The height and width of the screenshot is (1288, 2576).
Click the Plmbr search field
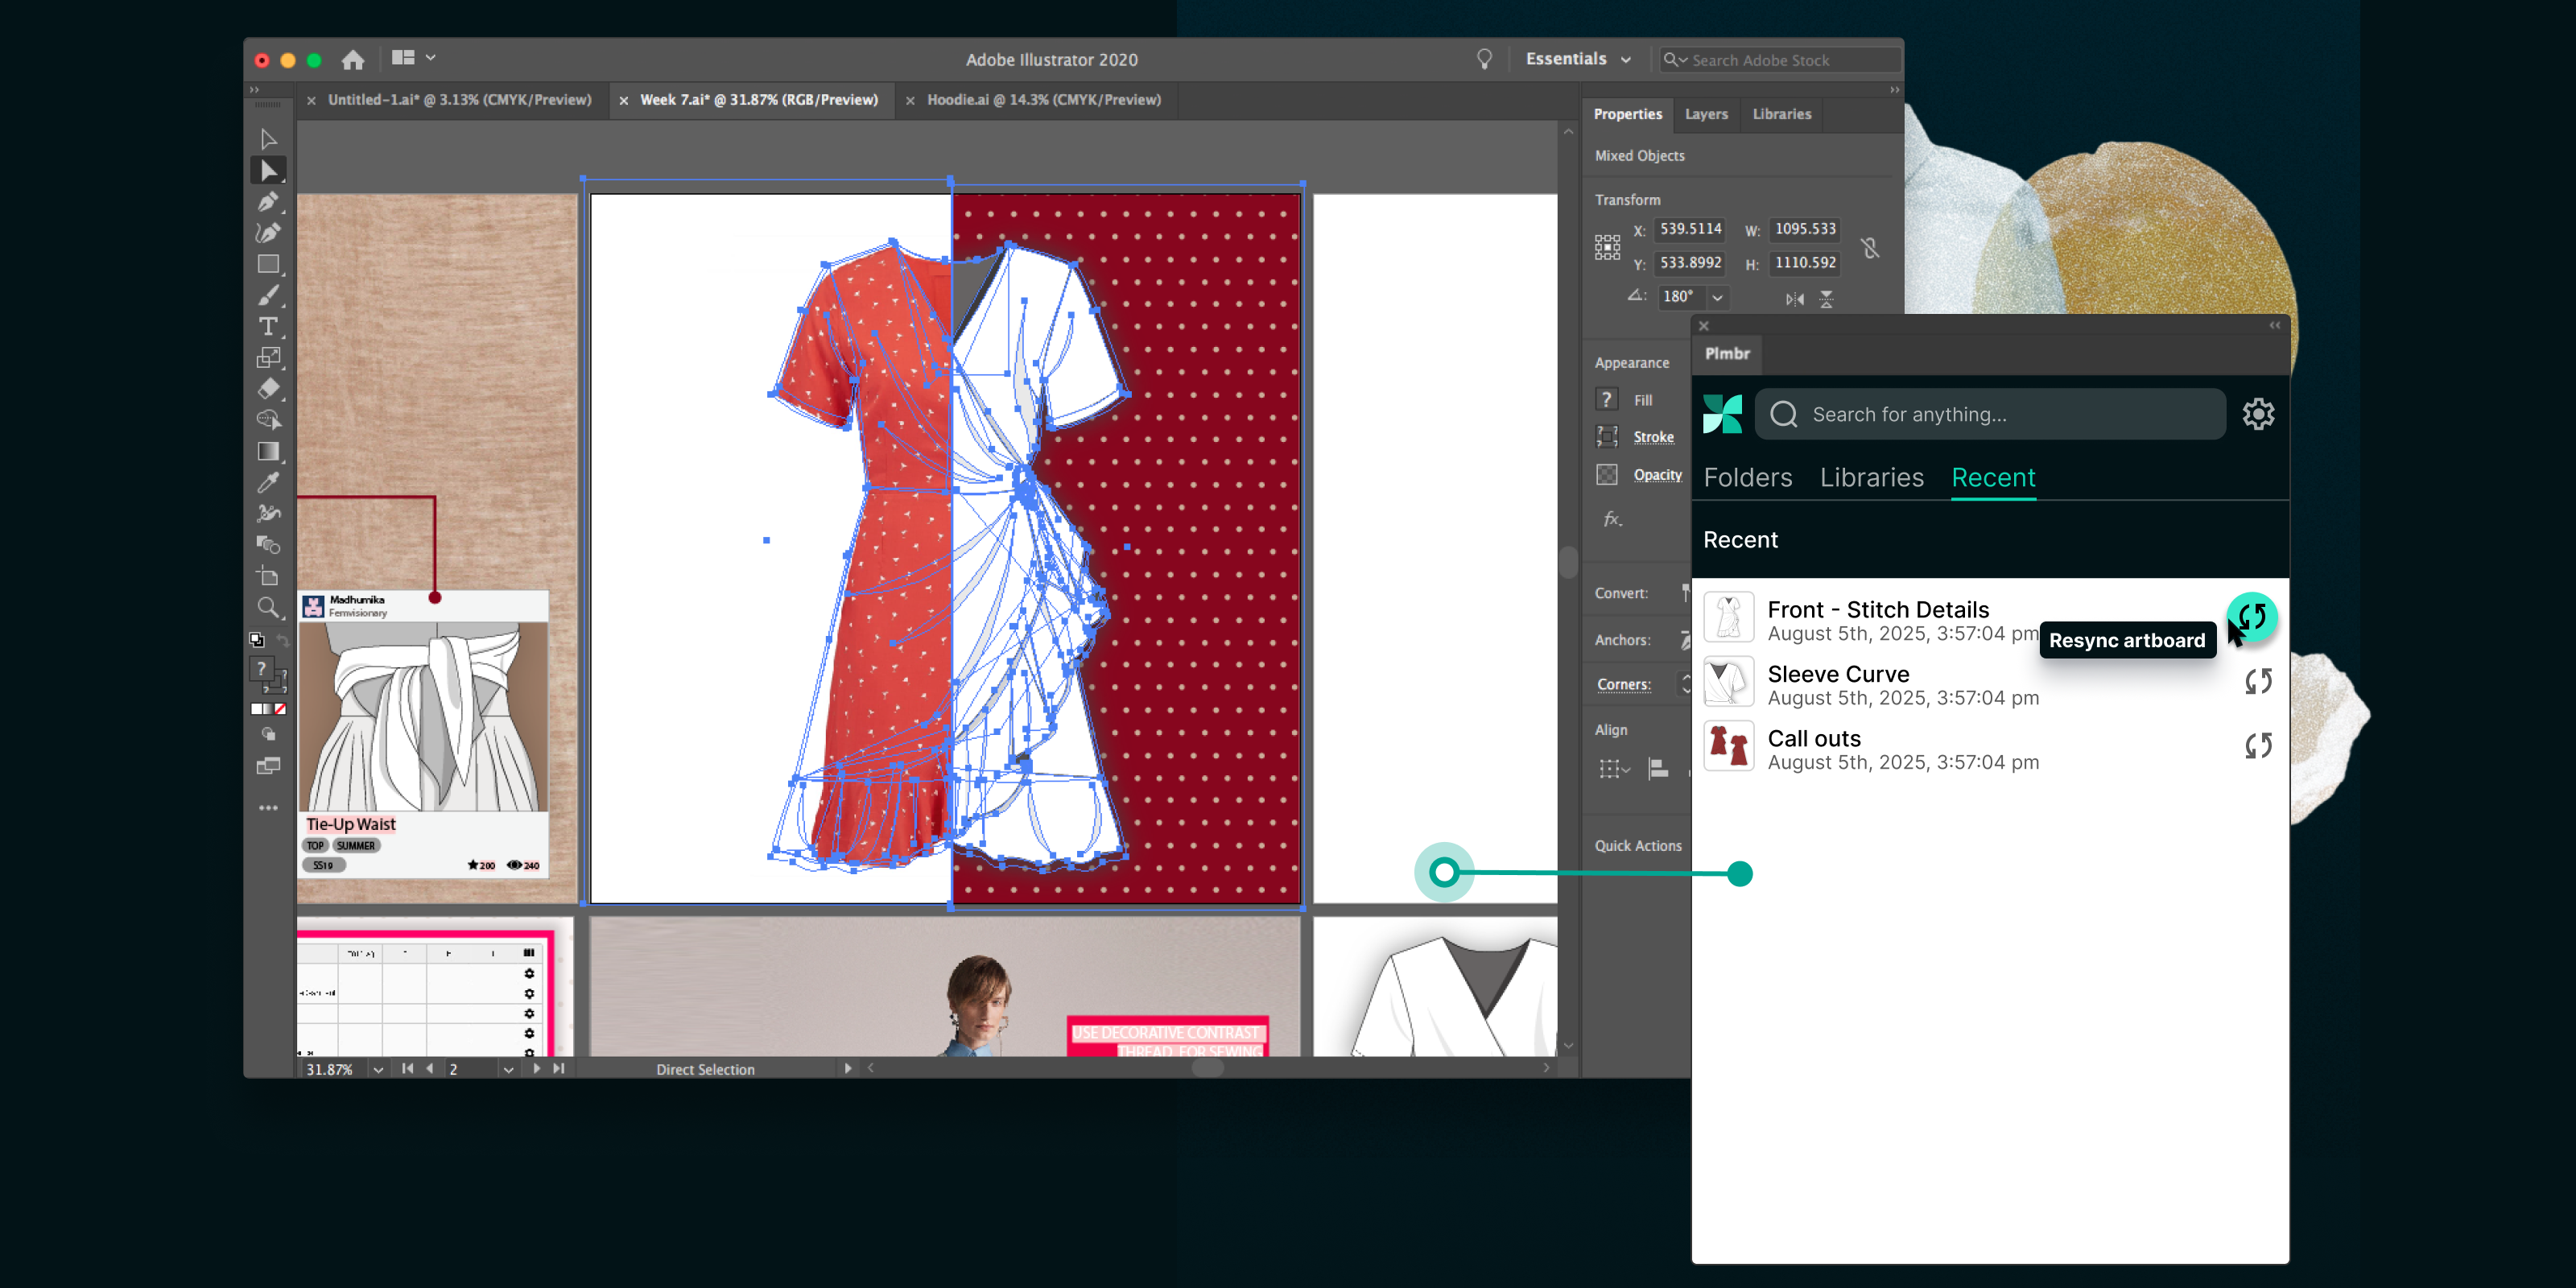[1990, 414]
